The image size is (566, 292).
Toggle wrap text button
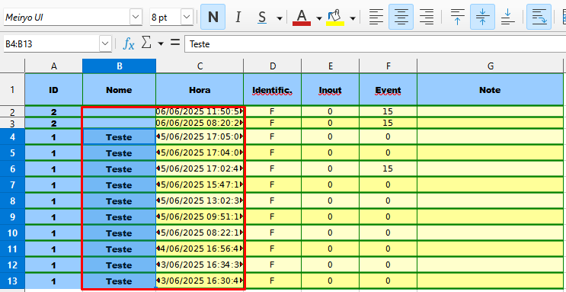539,17
